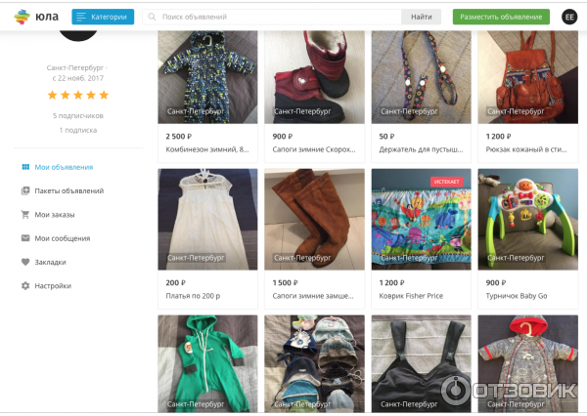The image size is (587, 416).
Task: Click the gear icon for Настройки
Action: (x=25, y=285)
